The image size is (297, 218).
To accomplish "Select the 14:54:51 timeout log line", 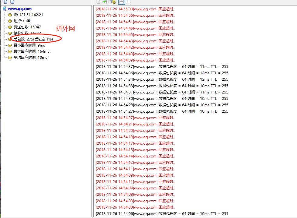I will (135, 22).
